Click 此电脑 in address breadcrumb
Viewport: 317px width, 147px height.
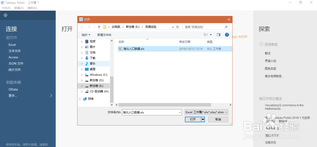coord(116,27)
